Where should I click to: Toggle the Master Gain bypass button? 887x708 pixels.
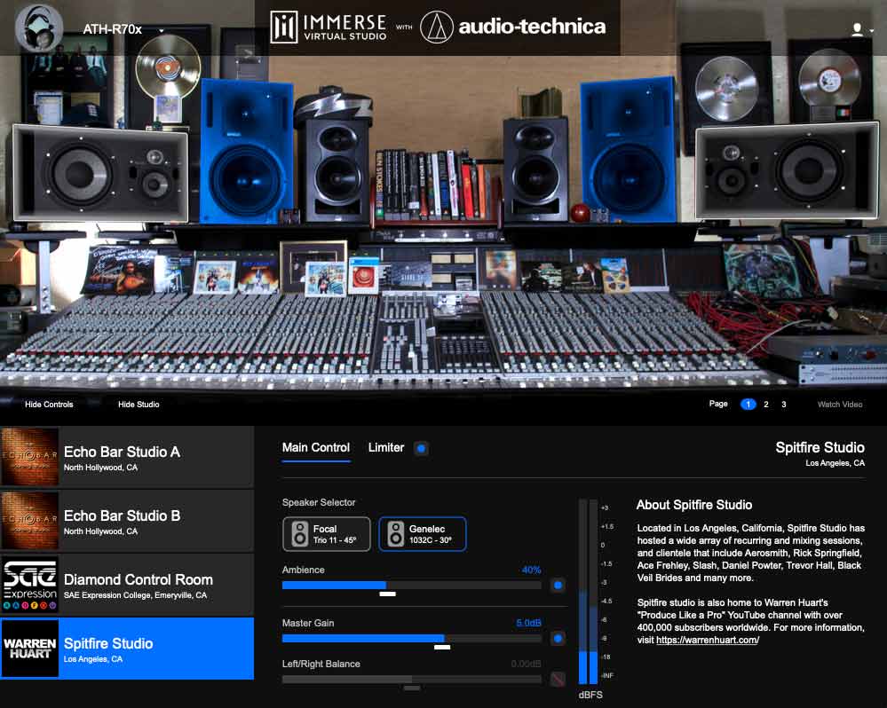(558, 639)
